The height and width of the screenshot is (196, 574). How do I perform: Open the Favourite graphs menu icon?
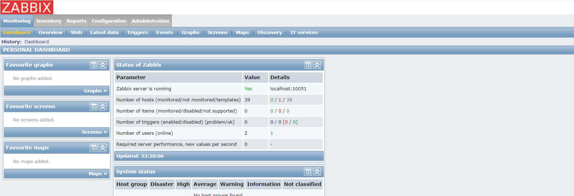click(94, 65)
